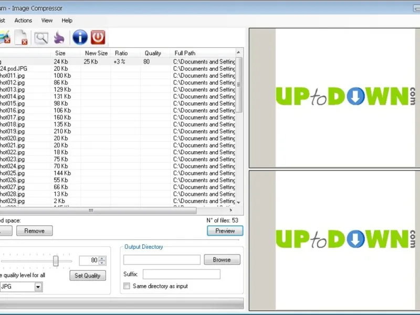The height and width of the screenshot is (315, 420).
Task: Select the hot028.jpg file row
Action: (x=118, y=194)
